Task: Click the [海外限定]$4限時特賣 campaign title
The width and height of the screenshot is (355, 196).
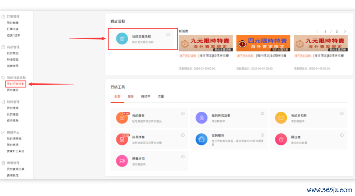Action: [271, 56]
